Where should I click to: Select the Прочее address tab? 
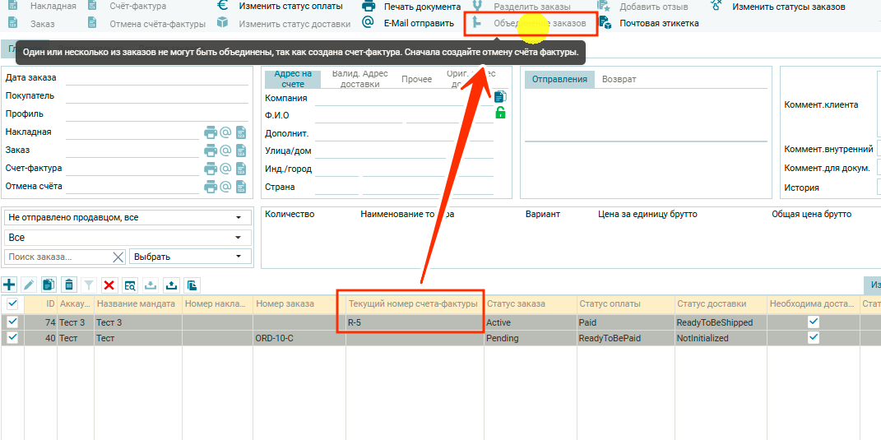[x=416, y=80]
